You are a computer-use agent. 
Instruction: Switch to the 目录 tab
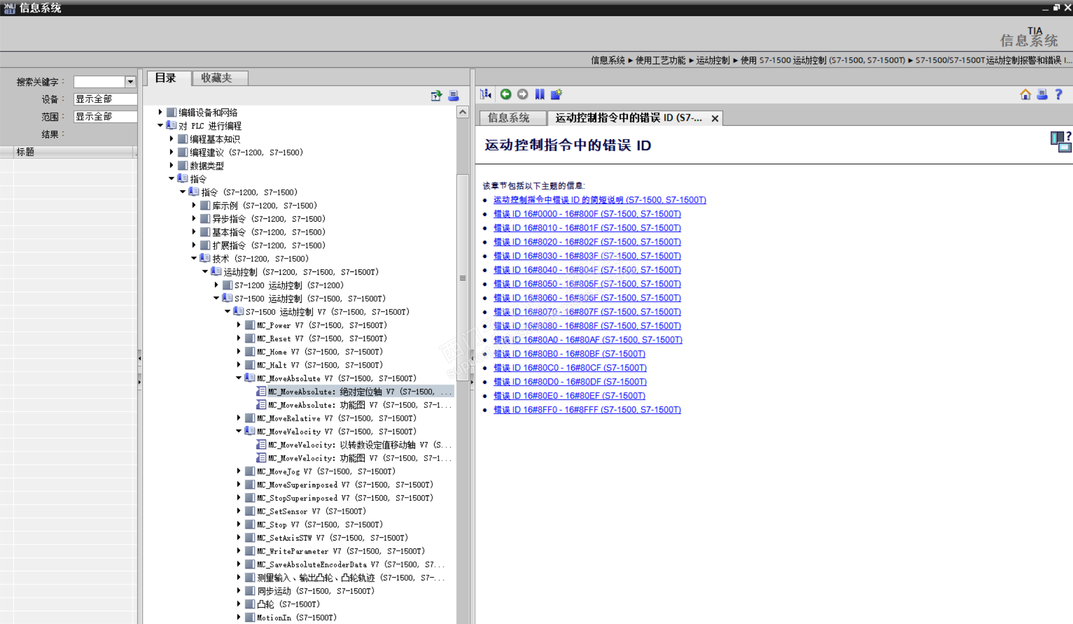[169, 78]
